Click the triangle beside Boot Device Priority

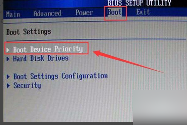[x=8, y=50]
